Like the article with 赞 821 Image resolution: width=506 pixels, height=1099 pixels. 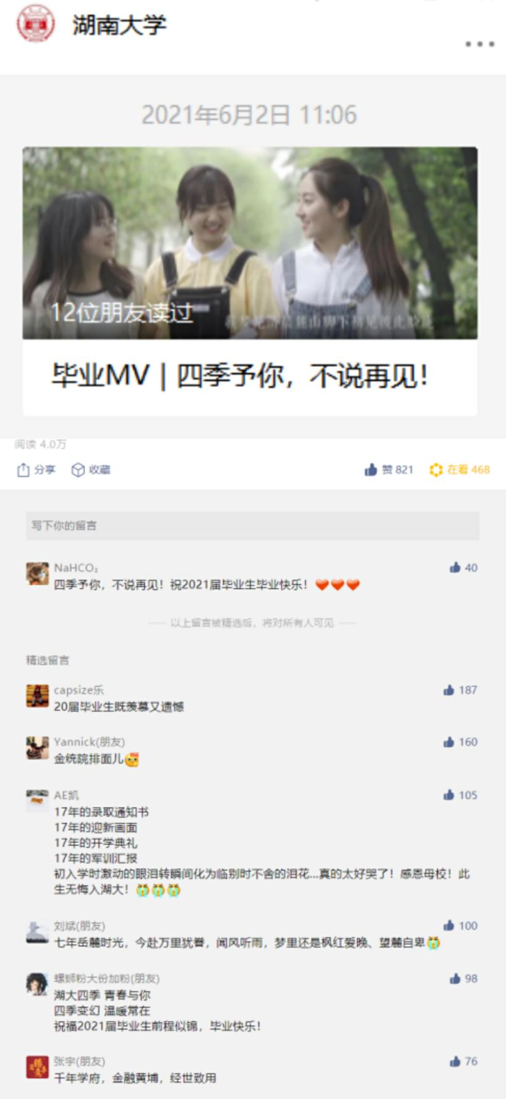click(x=388, y=469)
